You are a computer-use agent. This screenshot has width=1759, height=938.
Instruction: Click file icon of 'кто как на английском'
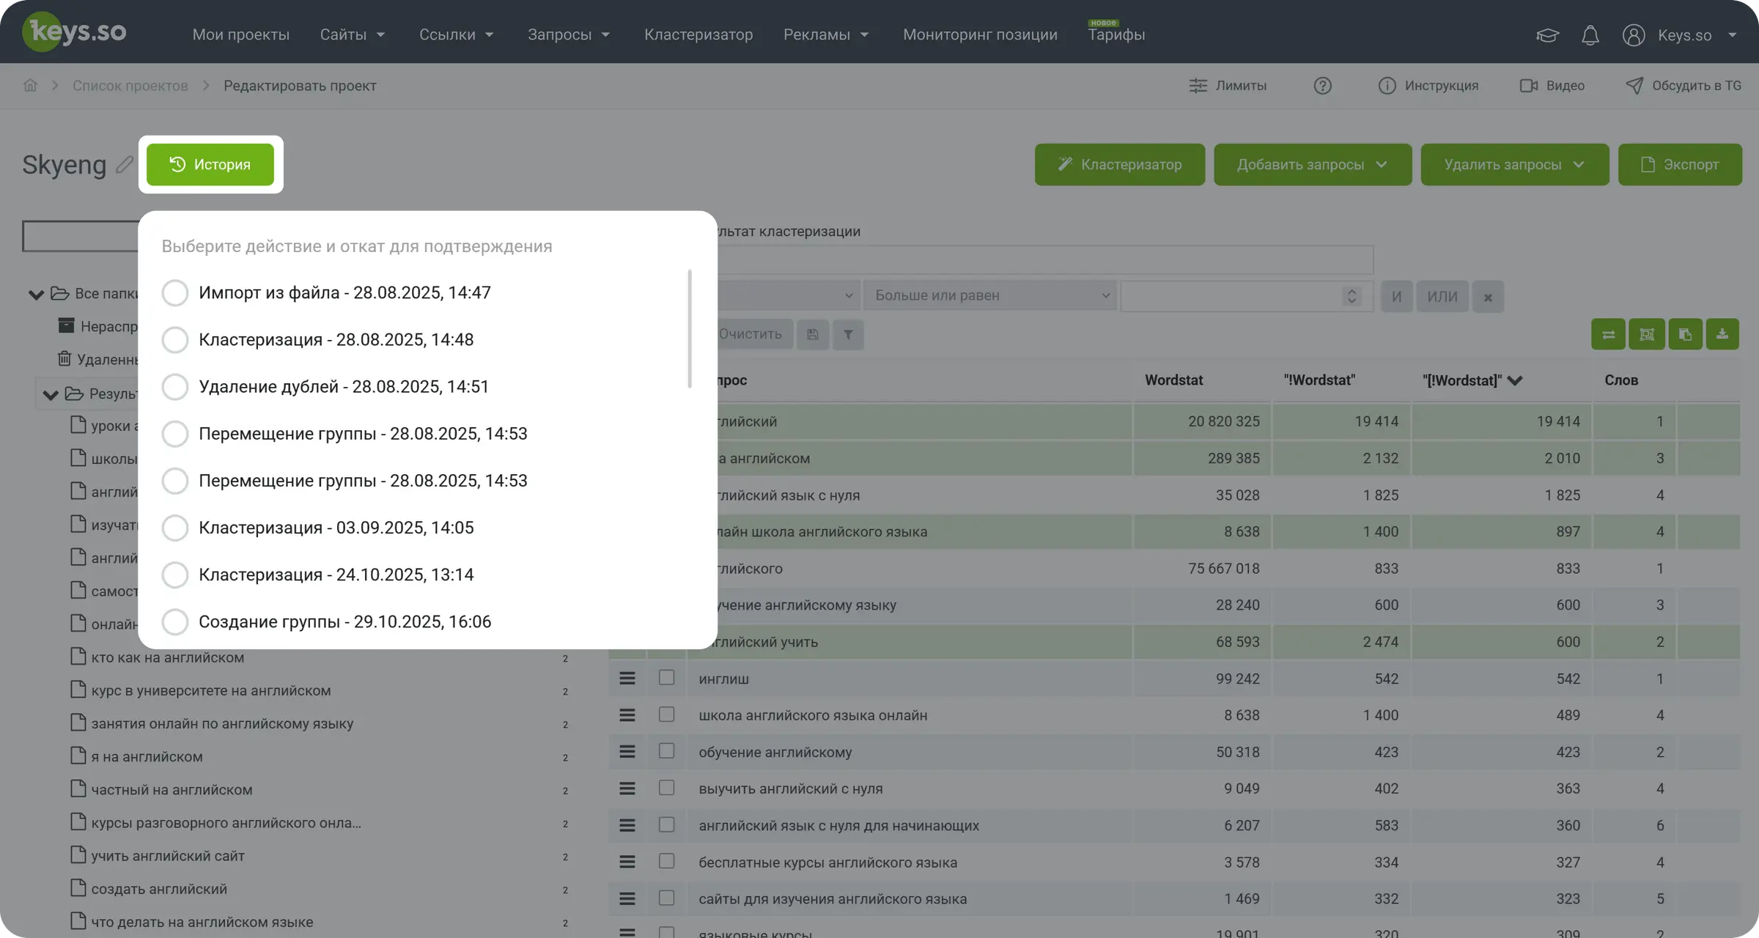click(x=78, y=657)
